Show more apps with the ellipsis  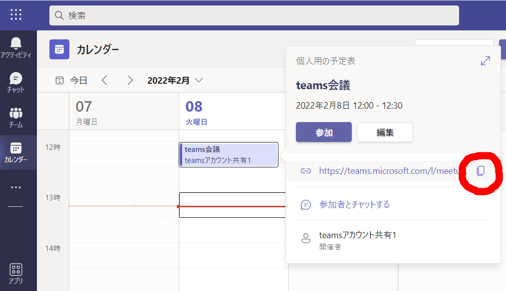[16, 187]
